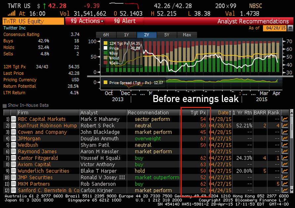295x208 pixels.
Task: Open the RBC Capital Markets firm link
Action: pyautogui.click(x=42, y=119)
